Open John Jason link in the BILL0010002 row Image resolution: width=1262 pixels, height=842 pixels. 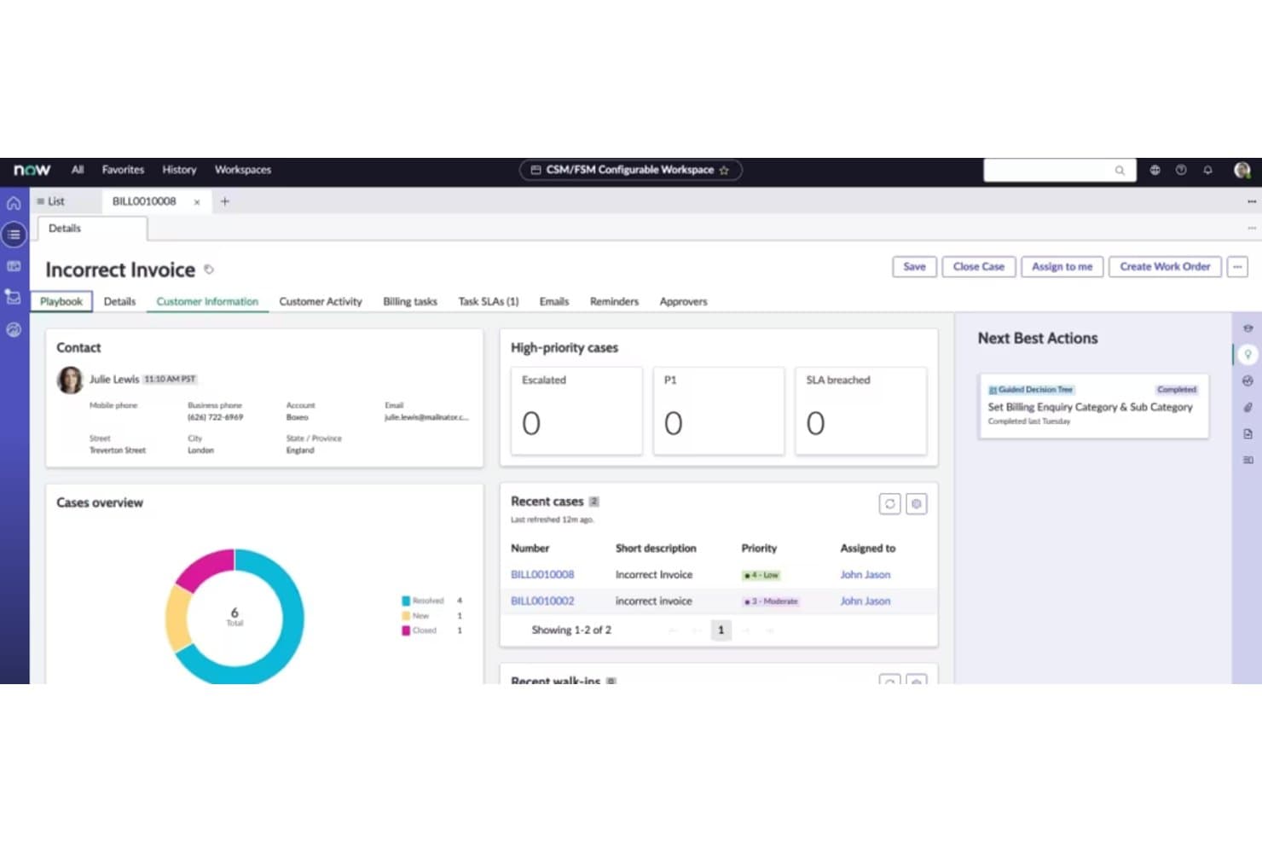(x=865, y=601)
